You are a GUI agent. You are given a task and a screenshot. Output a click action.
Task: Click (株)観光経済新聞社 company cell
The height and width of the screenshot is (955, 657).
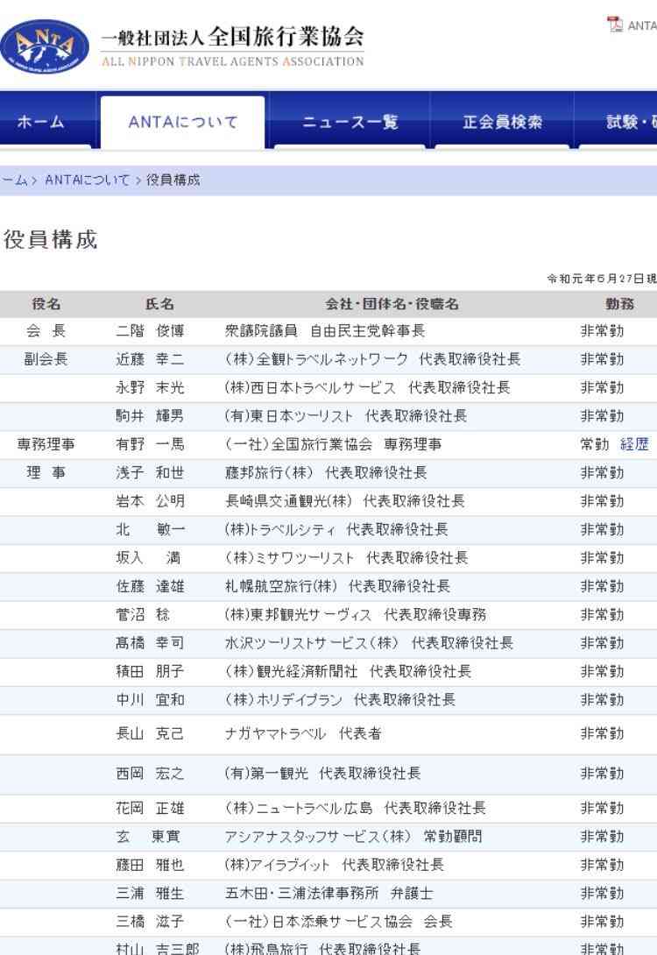(348, 672)
